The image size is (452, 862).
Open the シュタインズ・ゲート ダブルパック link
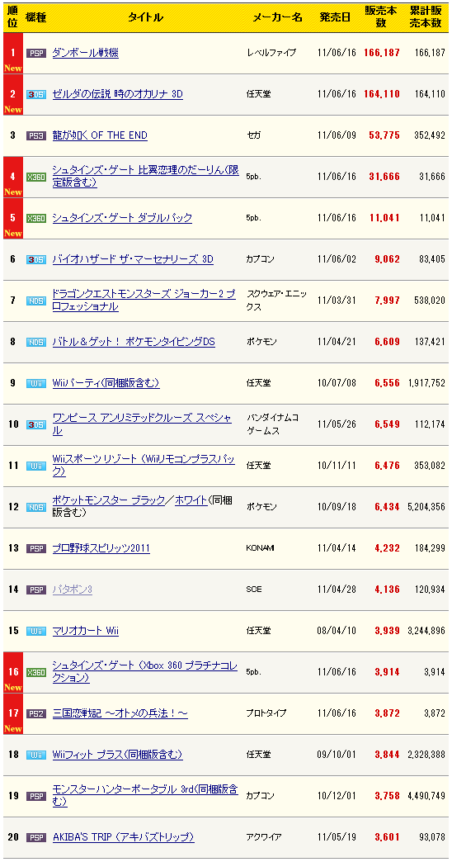pos(122,218)
